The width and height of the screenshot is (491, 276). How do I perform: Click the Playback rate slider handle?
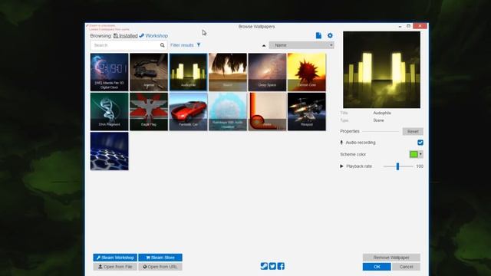point(397,166)
